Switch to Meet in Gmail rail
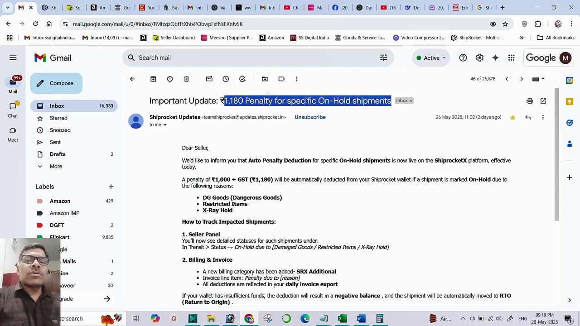 tap(13, 134)
